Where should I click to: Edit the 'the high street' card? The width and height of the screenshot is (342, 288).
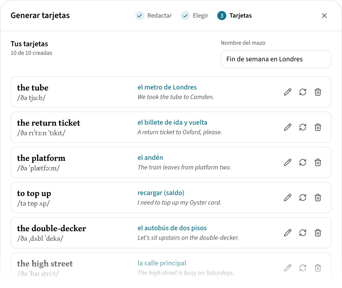tap(288, 268)
